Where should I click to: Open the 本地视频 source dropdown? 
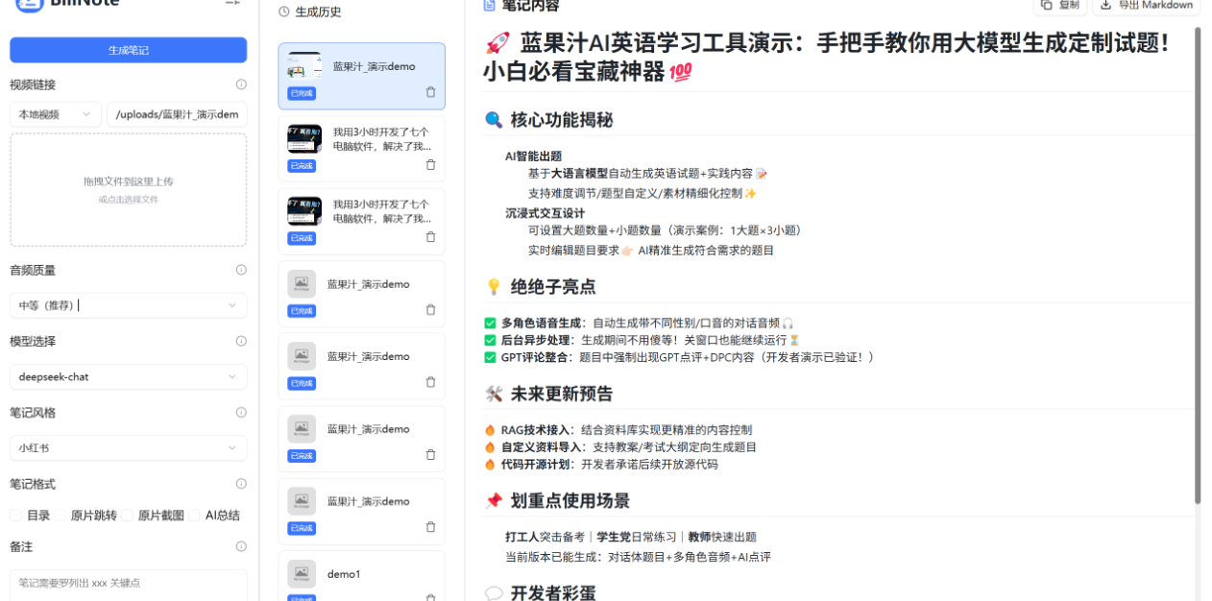pyautogui.click(x=56, y=114)
